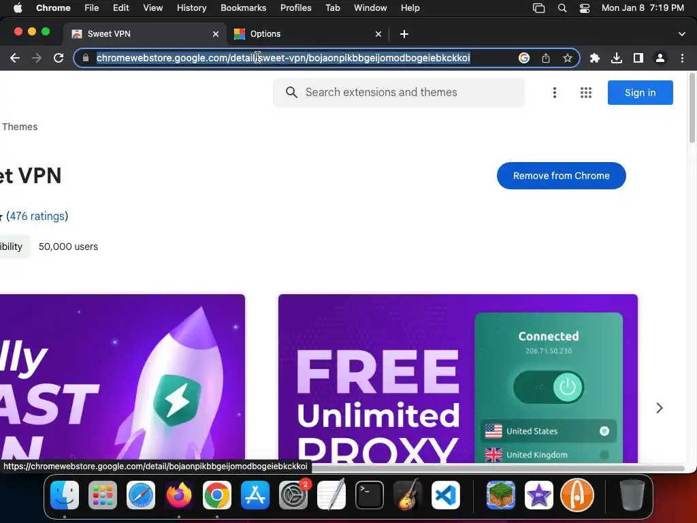Viewport: 697px width, 523px height.
Task: Open the Profiles menu
Action: click(x=295, y=8)
